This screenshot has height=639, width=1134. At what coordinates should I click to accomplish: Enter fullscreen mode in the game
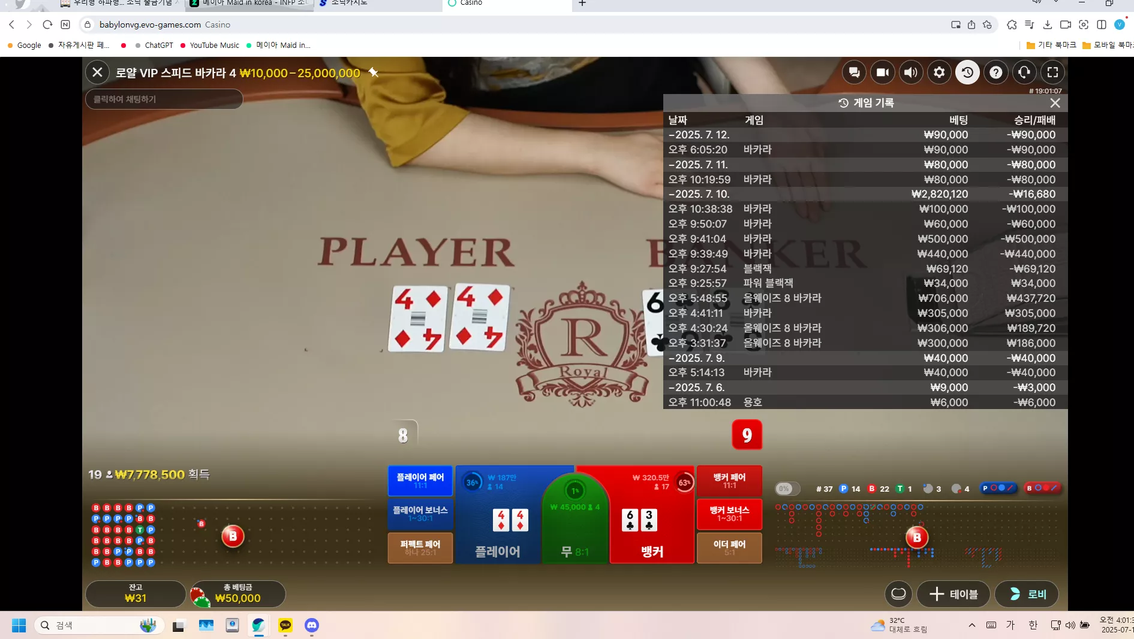click(1052, 72)
